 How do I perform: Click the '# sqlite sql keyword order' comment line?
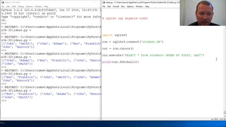[x=125, y=18]
